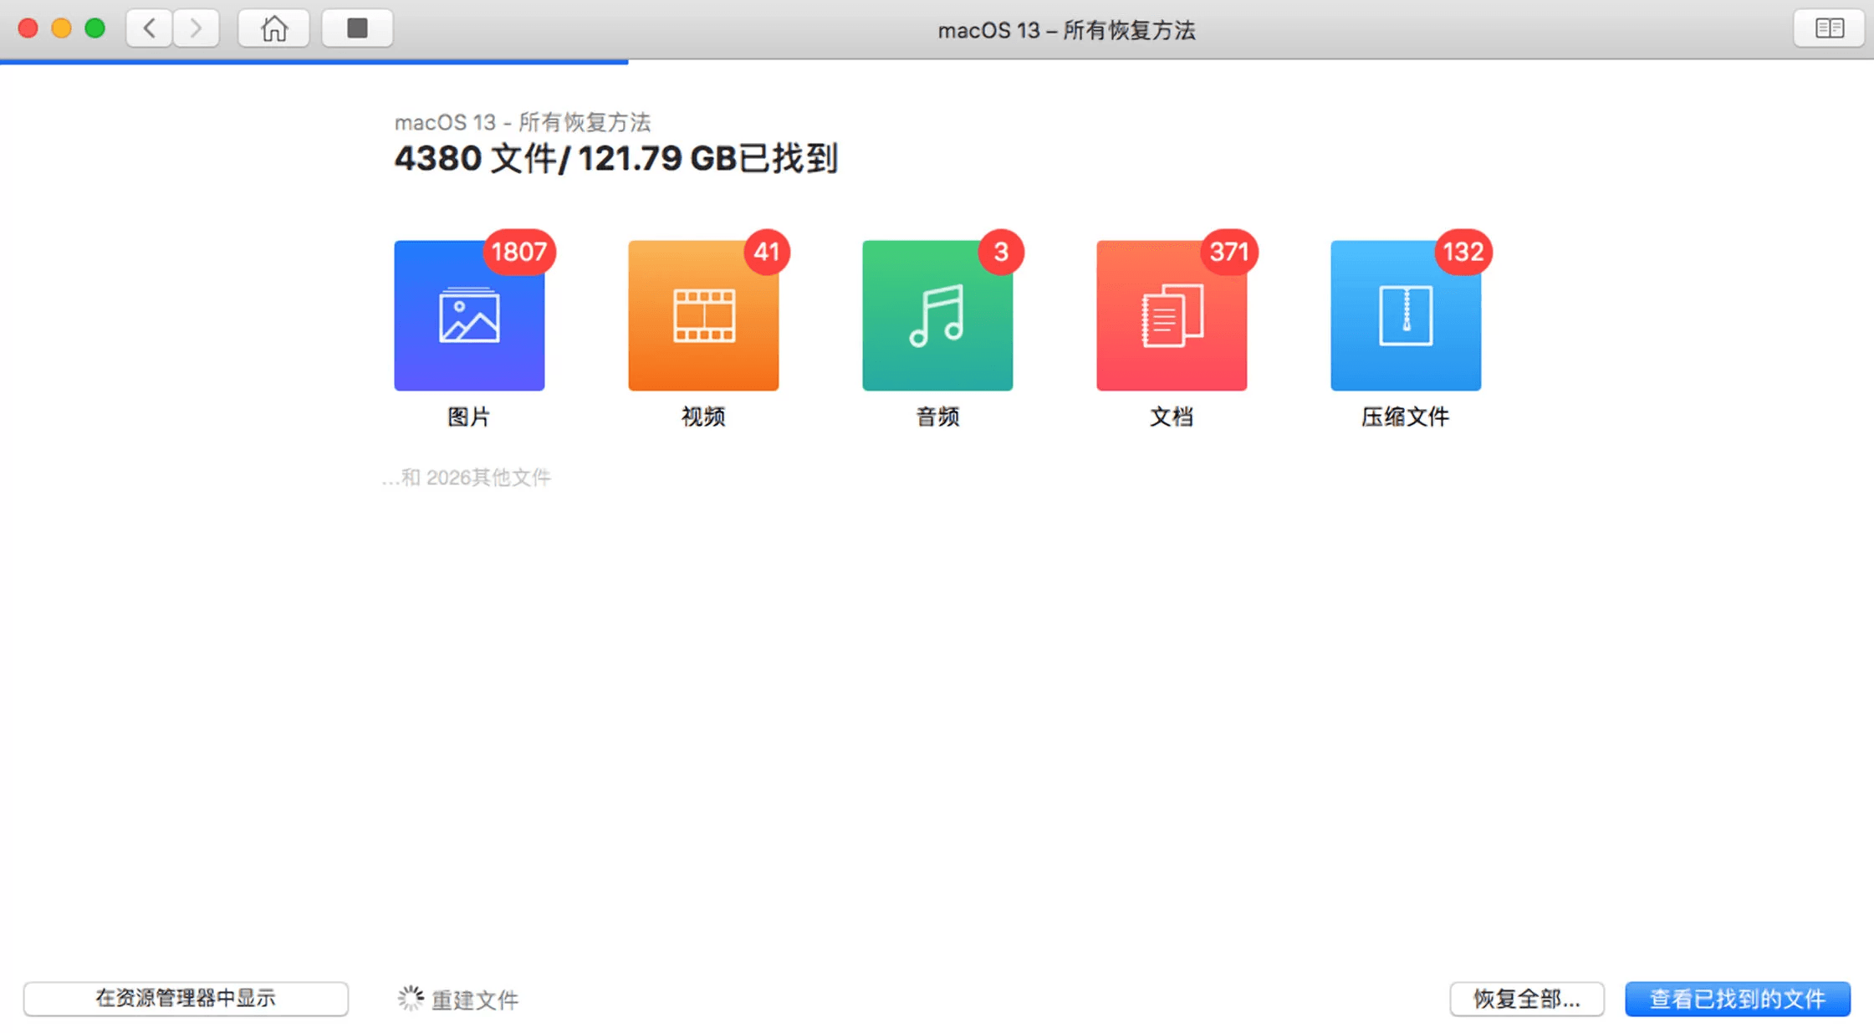Click 恢复全部 to recover all files
Screen dimensions: 1874x1033
[1527, 997]
